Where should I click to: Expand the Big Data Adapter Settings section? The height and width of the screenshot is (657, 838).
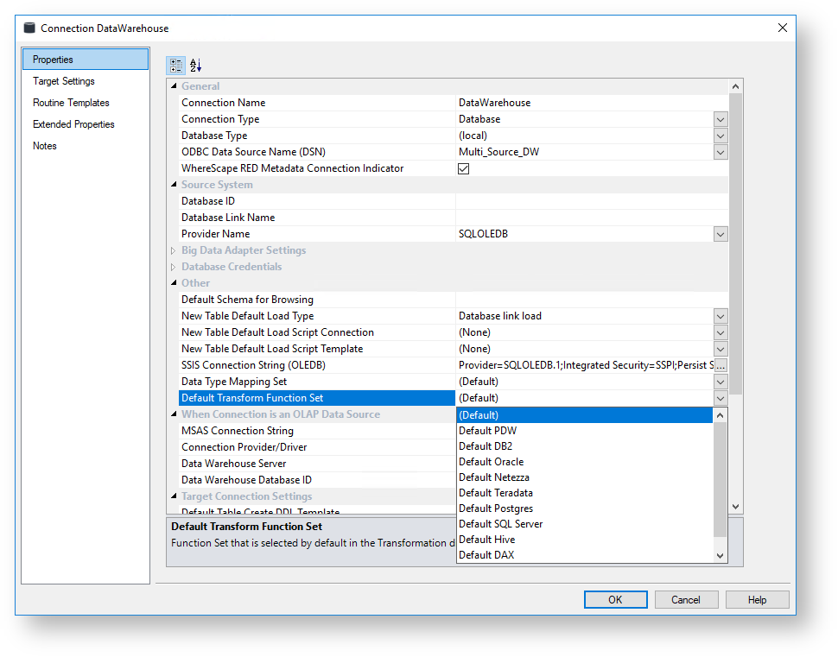(173, 250)
